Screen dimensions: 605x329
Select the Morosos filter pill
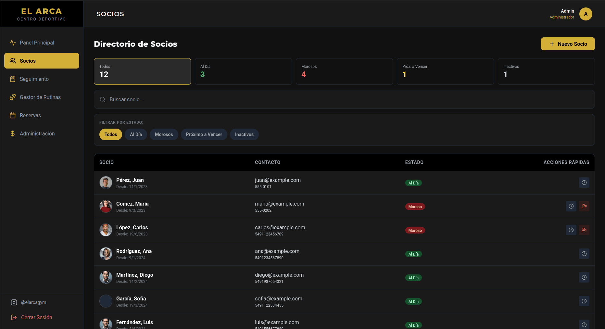[164, 134]
